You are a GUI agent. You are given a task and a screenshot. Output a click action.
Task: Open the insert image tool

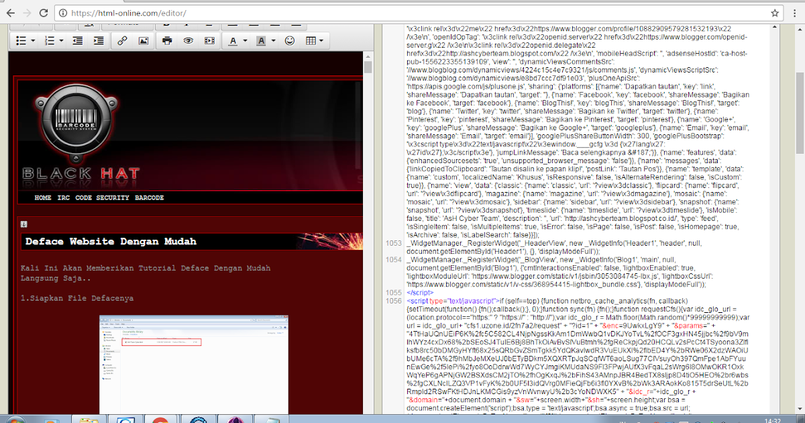144,40
